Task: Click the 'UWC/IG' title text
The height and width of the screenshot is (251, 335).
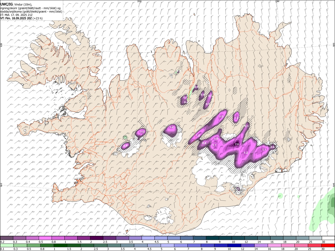Action: click(6, 4)
